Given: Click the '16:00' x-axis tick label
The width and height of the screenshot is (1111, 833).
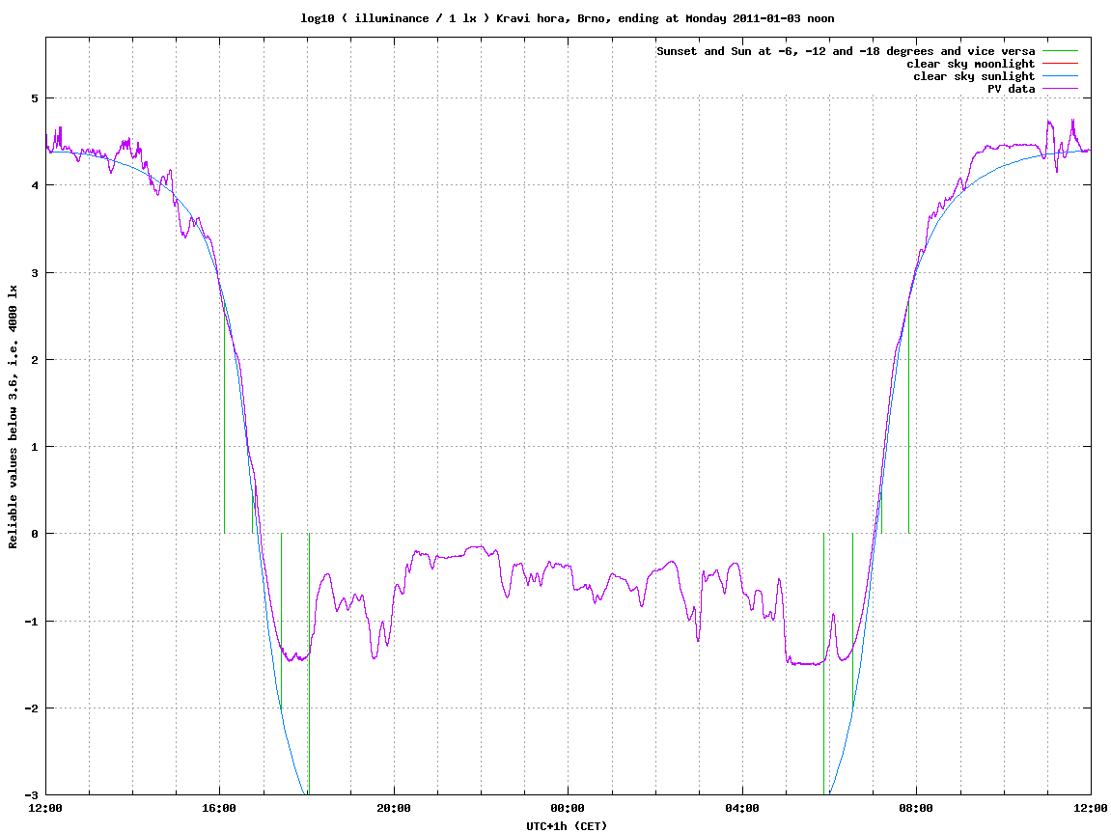Looking at the screenshot, I should pos(220,808).
